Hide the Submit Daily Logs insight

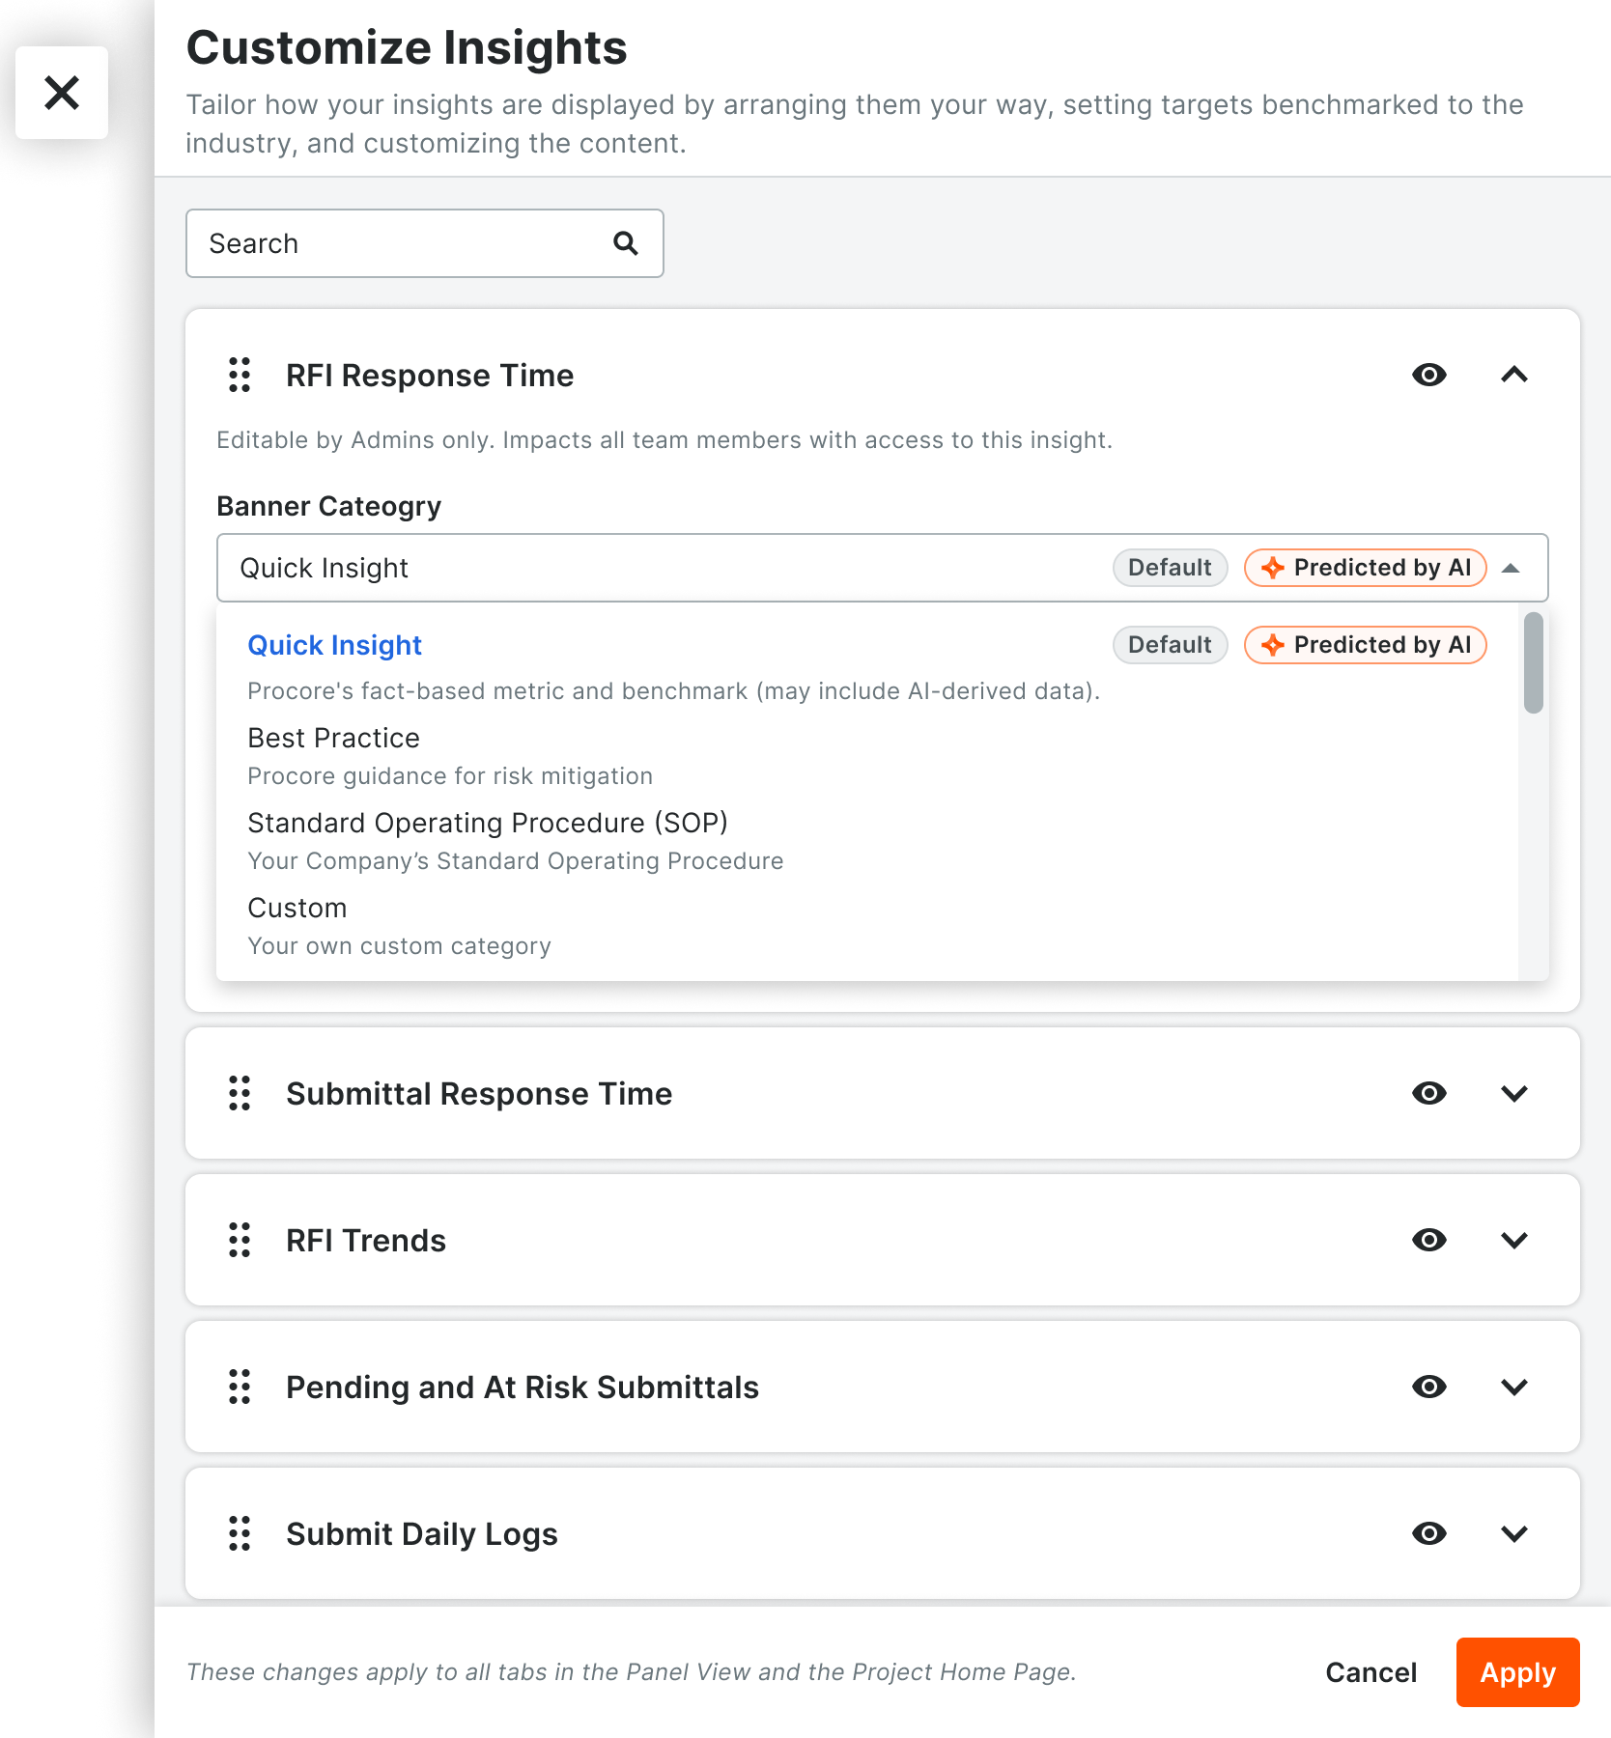1429,1533
